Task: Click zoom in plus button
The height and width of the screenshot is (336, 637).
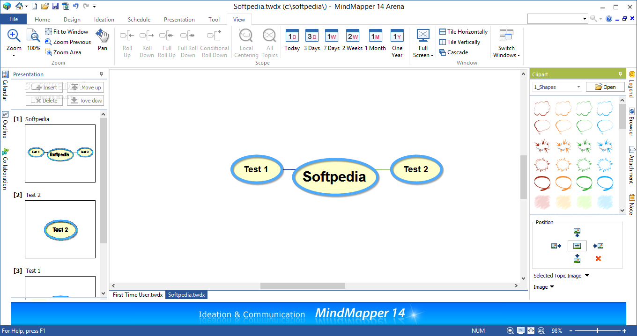Action: [624, 331]
